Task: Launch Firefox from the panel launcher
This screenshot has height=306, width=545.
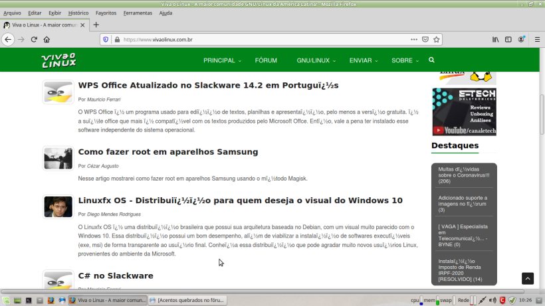Action: point(51,301)
